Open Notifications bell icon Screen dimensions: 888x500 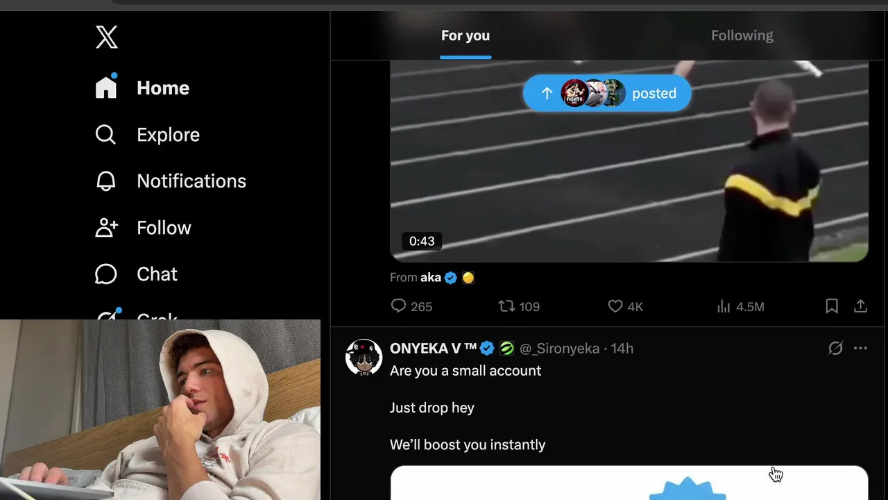pyautogui.click(x=105, y=181)
